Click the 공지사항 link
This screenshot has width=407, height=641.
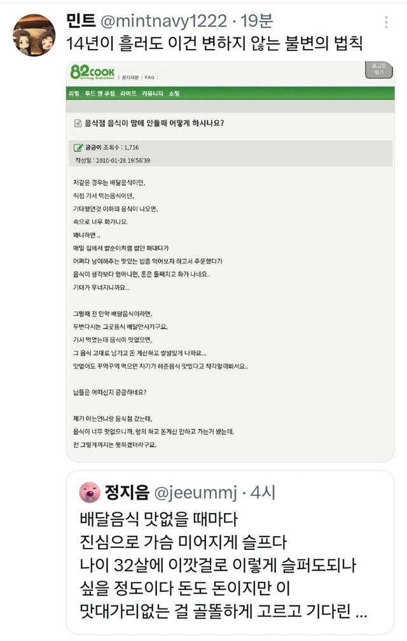pyautogui.click(x=131, y=77)
